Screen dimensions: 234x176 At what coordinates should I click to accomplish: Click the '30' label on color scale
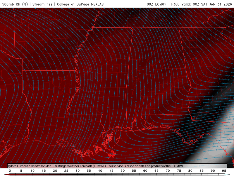78,171
